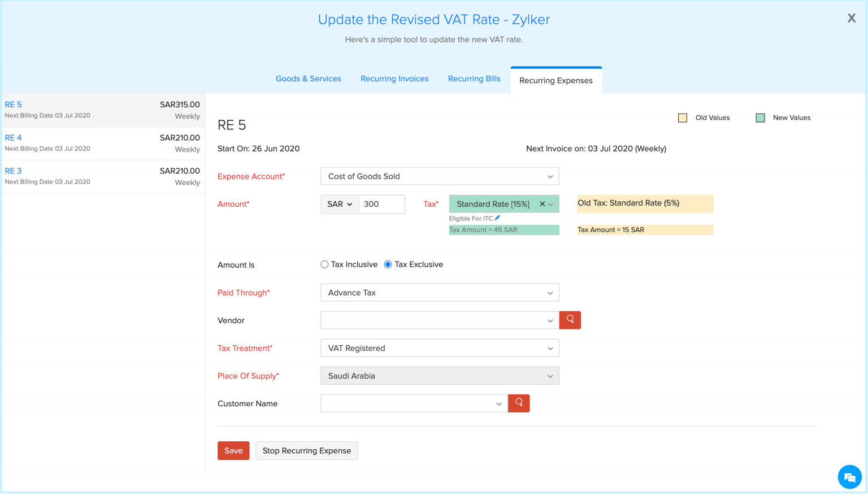Select the Tax Exclusive option
This screenshot has height=495, width=868.
[388, 264]
